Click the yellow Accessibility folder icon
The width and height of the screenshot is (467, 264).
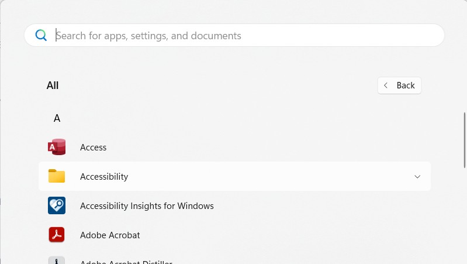pos(57,176)
